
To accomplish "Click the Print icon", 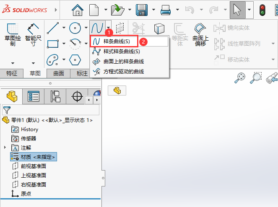I will [166, 10].
